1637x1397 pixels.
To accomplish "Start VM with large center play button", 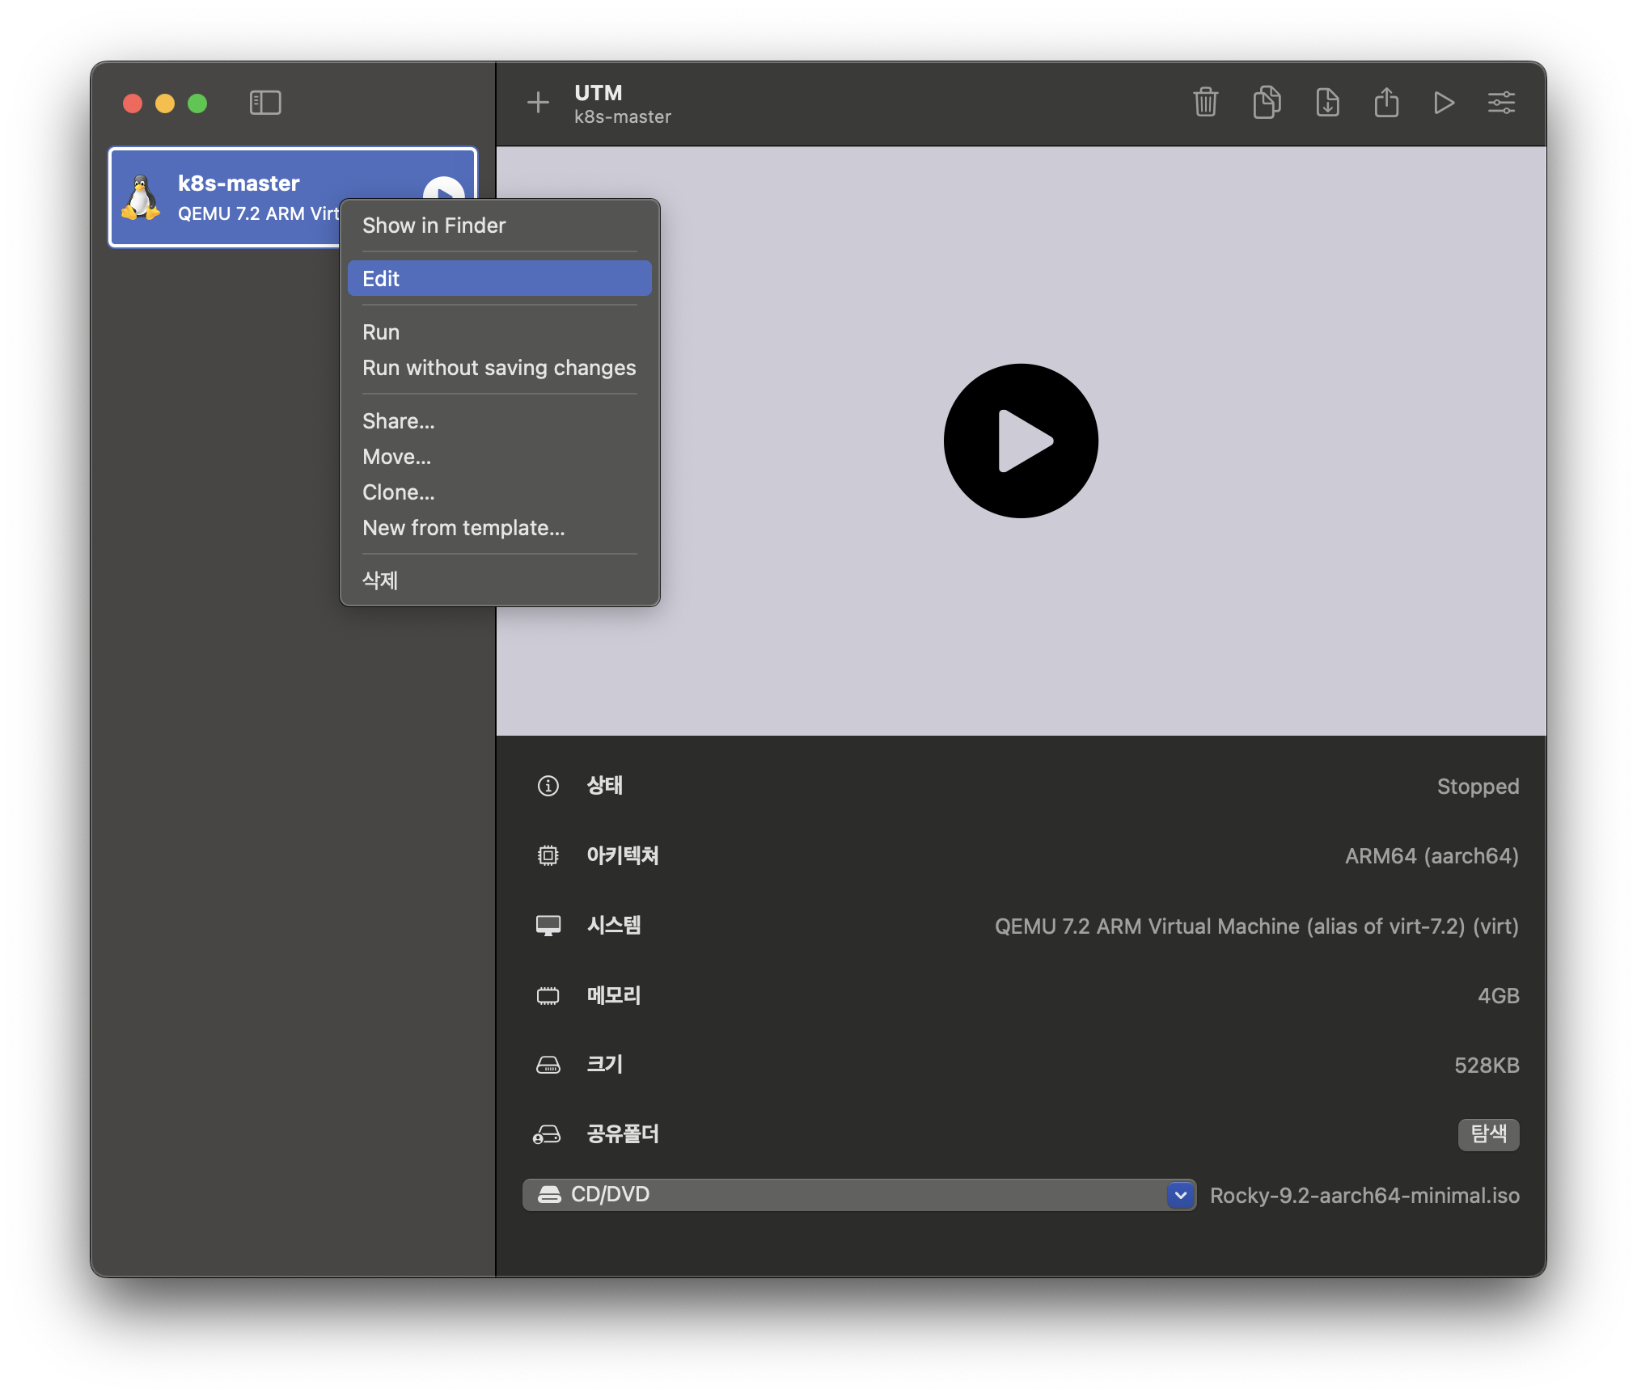I will [x=1021, y=441].
